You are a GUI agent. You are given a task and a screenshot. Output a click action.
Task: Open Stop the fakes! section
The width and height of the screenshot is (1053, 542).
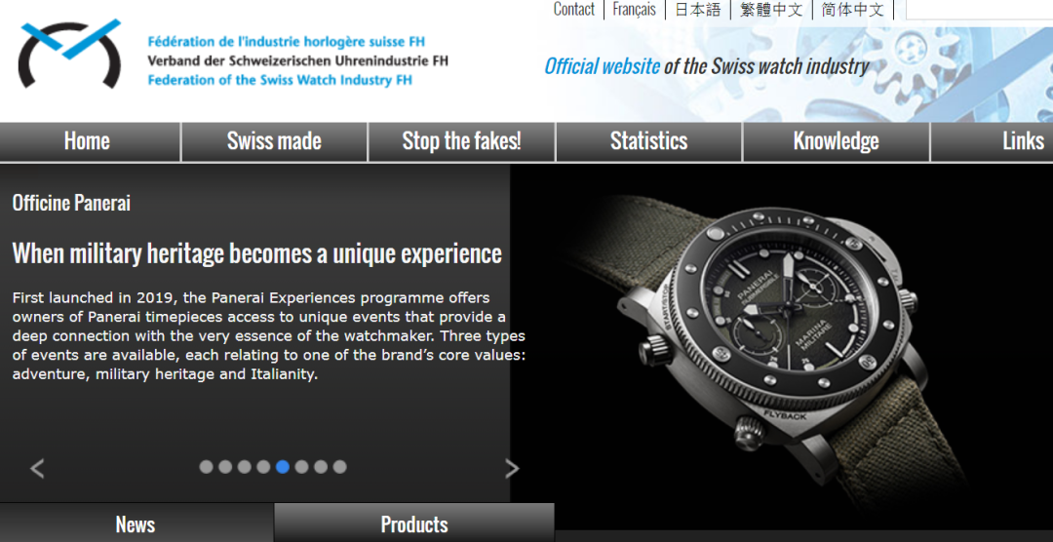[x=461, y=141]
